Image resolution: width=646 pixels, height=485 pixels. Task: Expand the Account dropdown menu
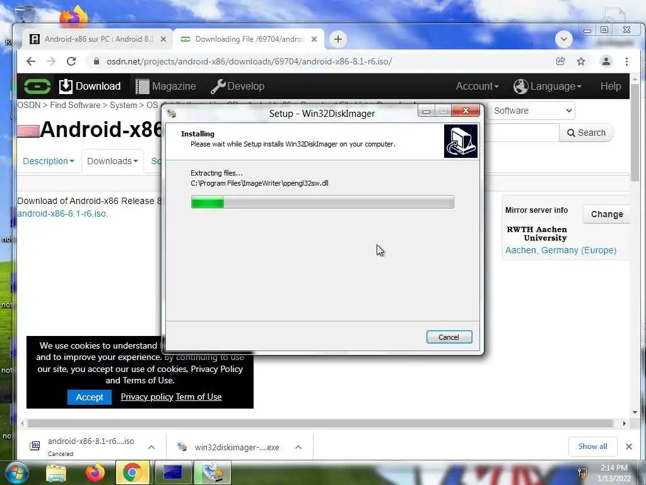[477, 86]
